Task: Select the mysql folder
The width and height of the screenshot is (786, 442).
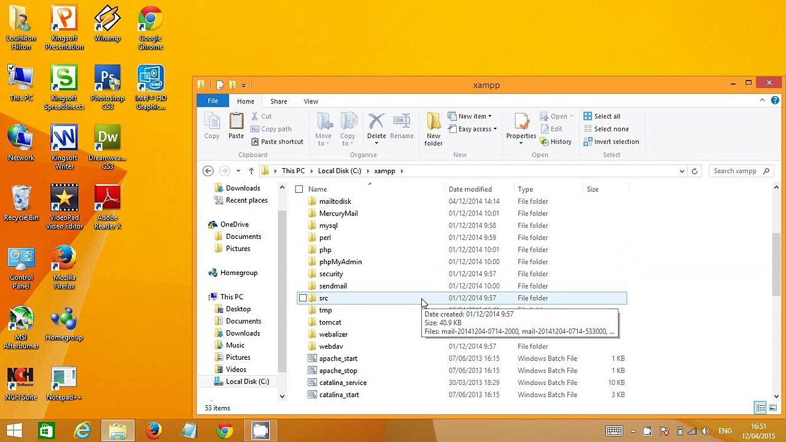Action: (329, 226)
